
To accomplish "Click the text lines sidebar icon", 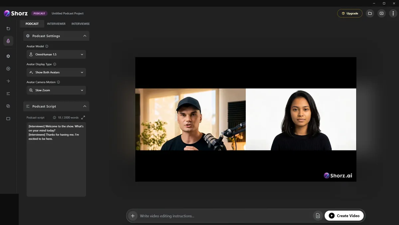I will click(x=8, y=94).
